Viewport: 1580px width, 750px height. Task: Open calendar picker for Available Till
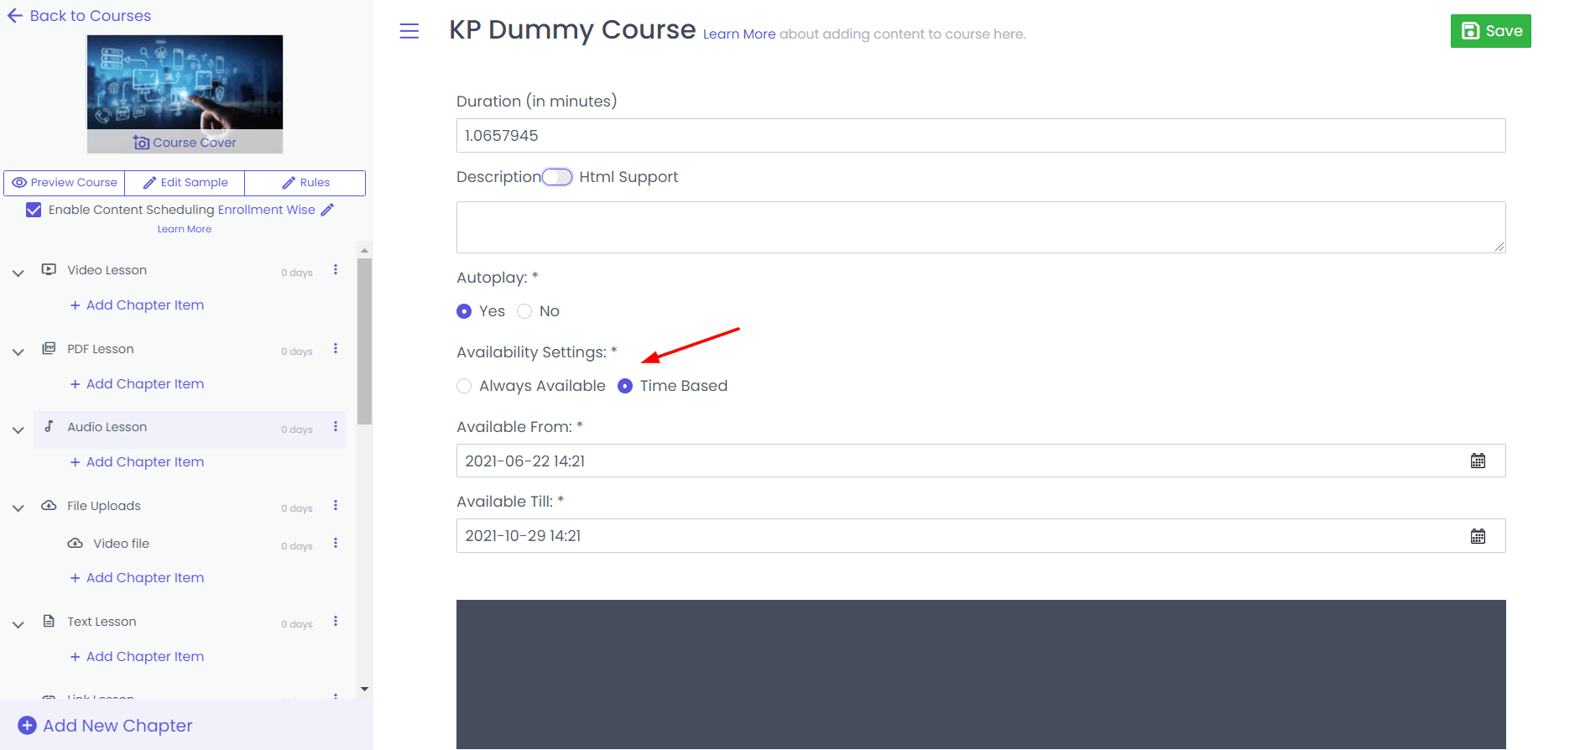[1478, 536]
